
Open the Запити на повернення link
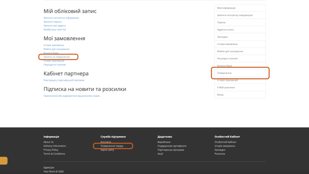pyautogui.click(x=56, y=57)
